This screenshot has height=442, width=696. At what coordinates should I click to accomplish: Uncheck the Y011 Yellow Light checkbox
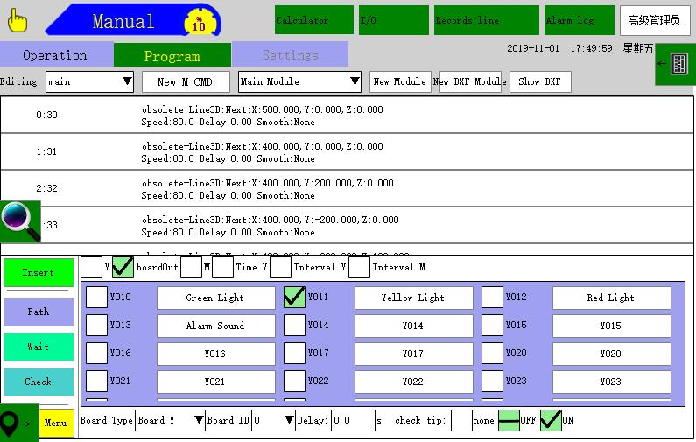pyautogui.click(x=295, y=298)
